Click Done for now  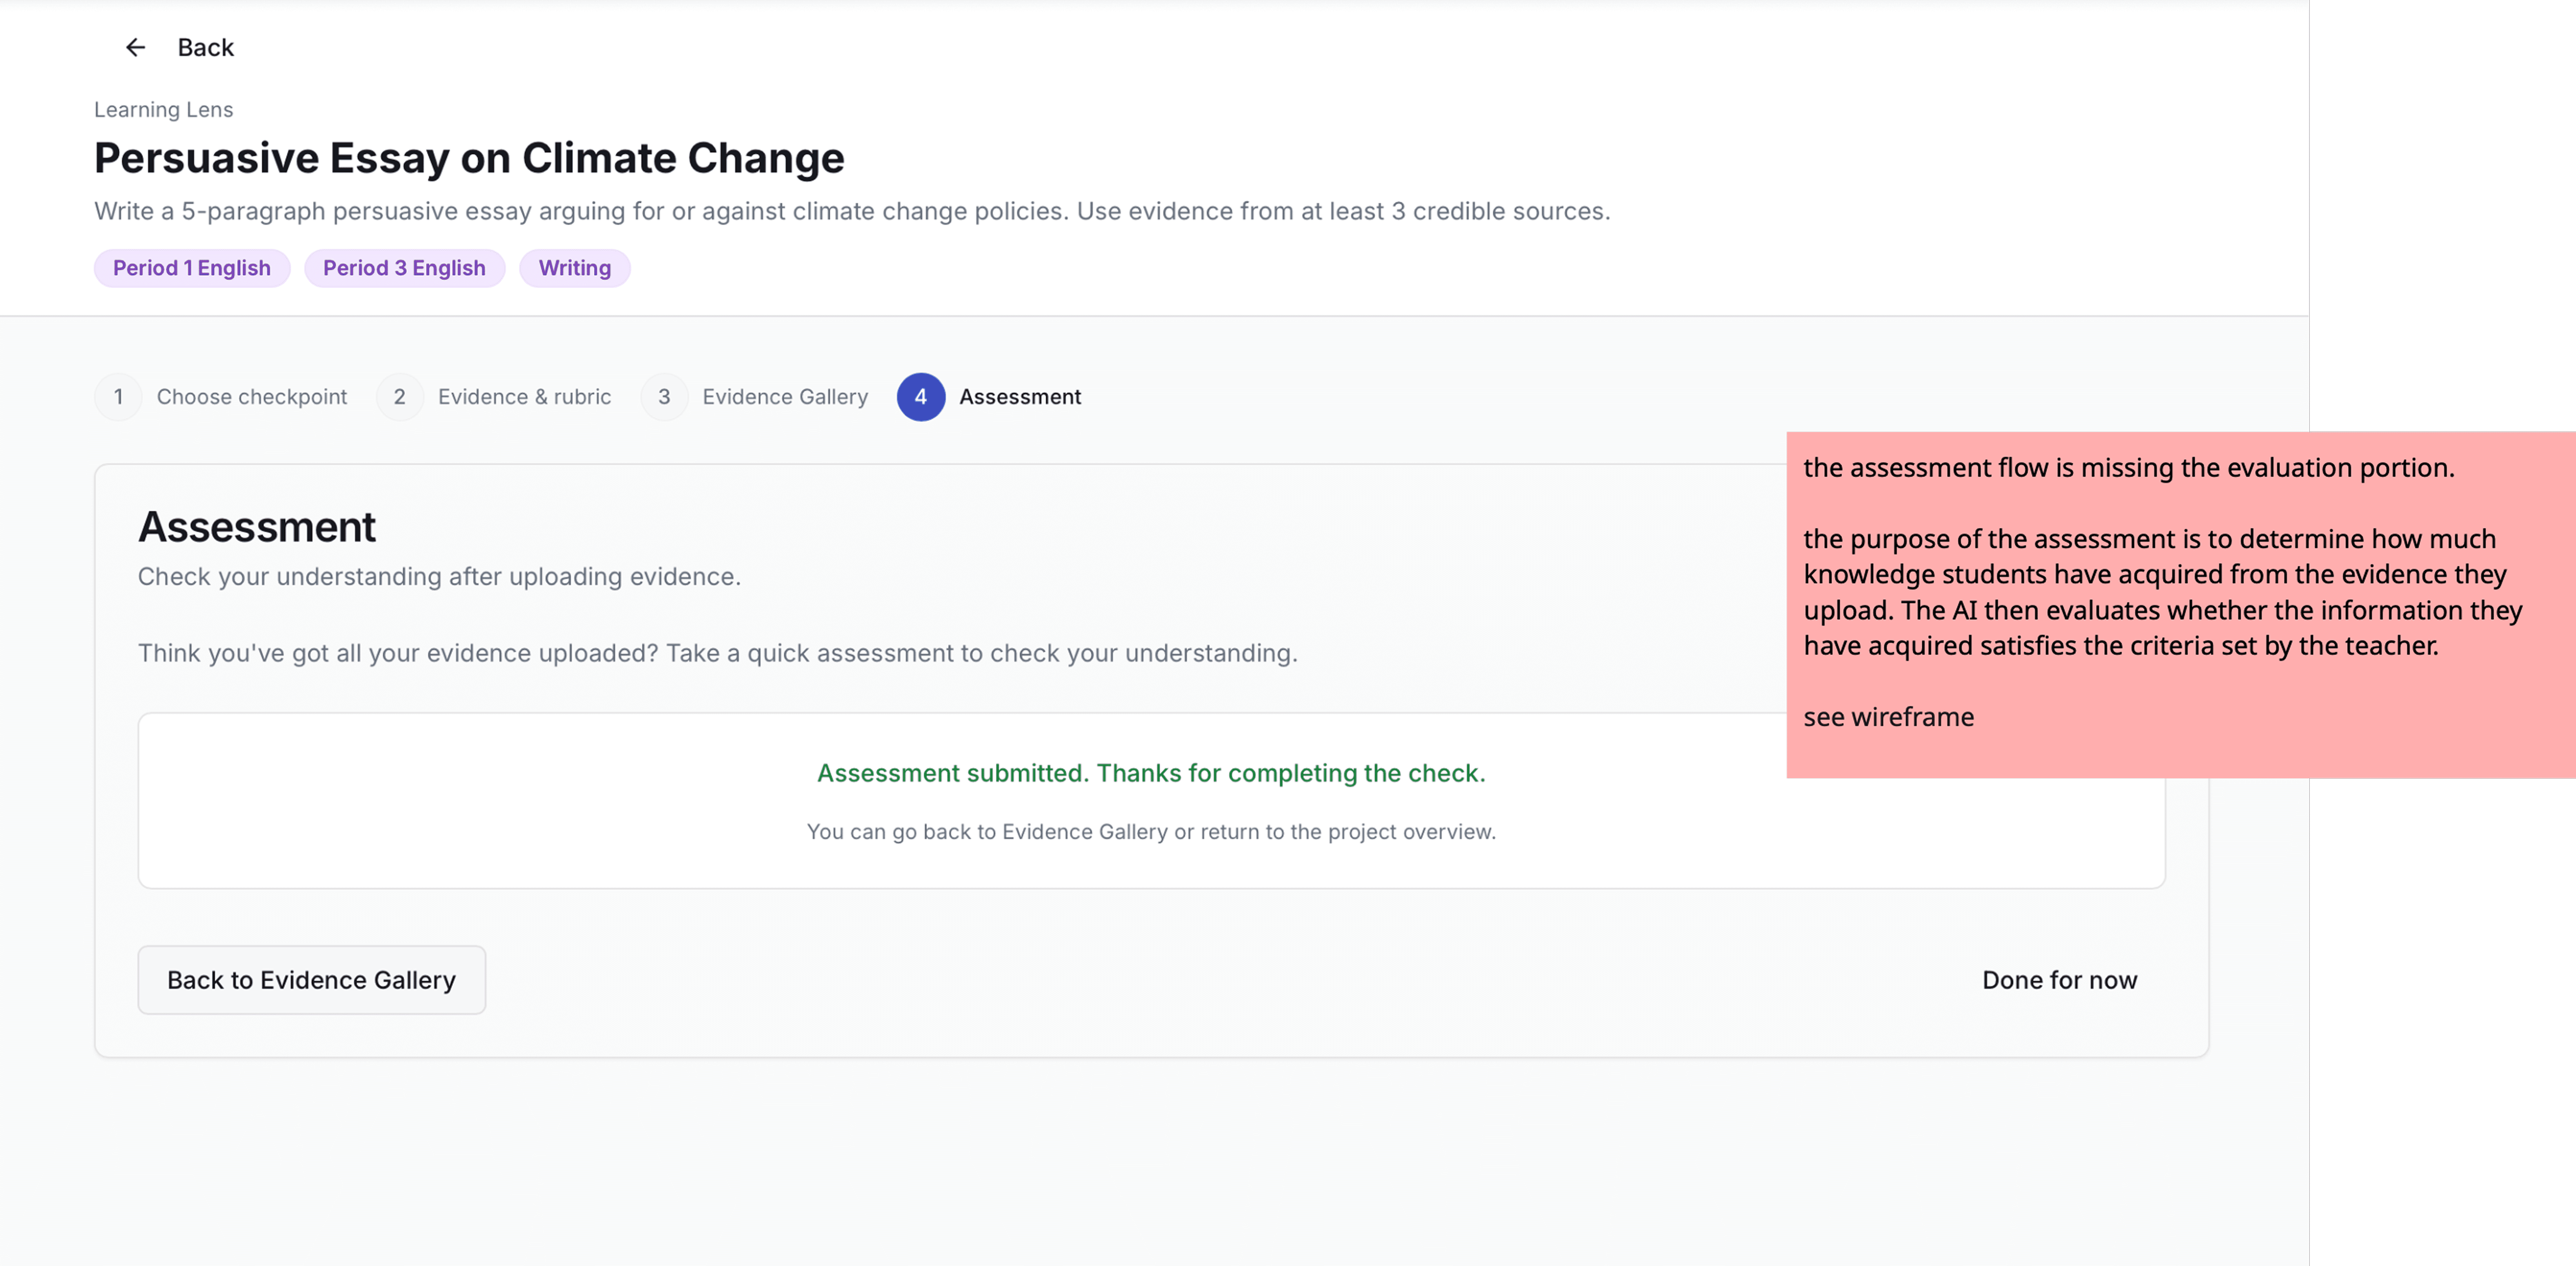2059,980
